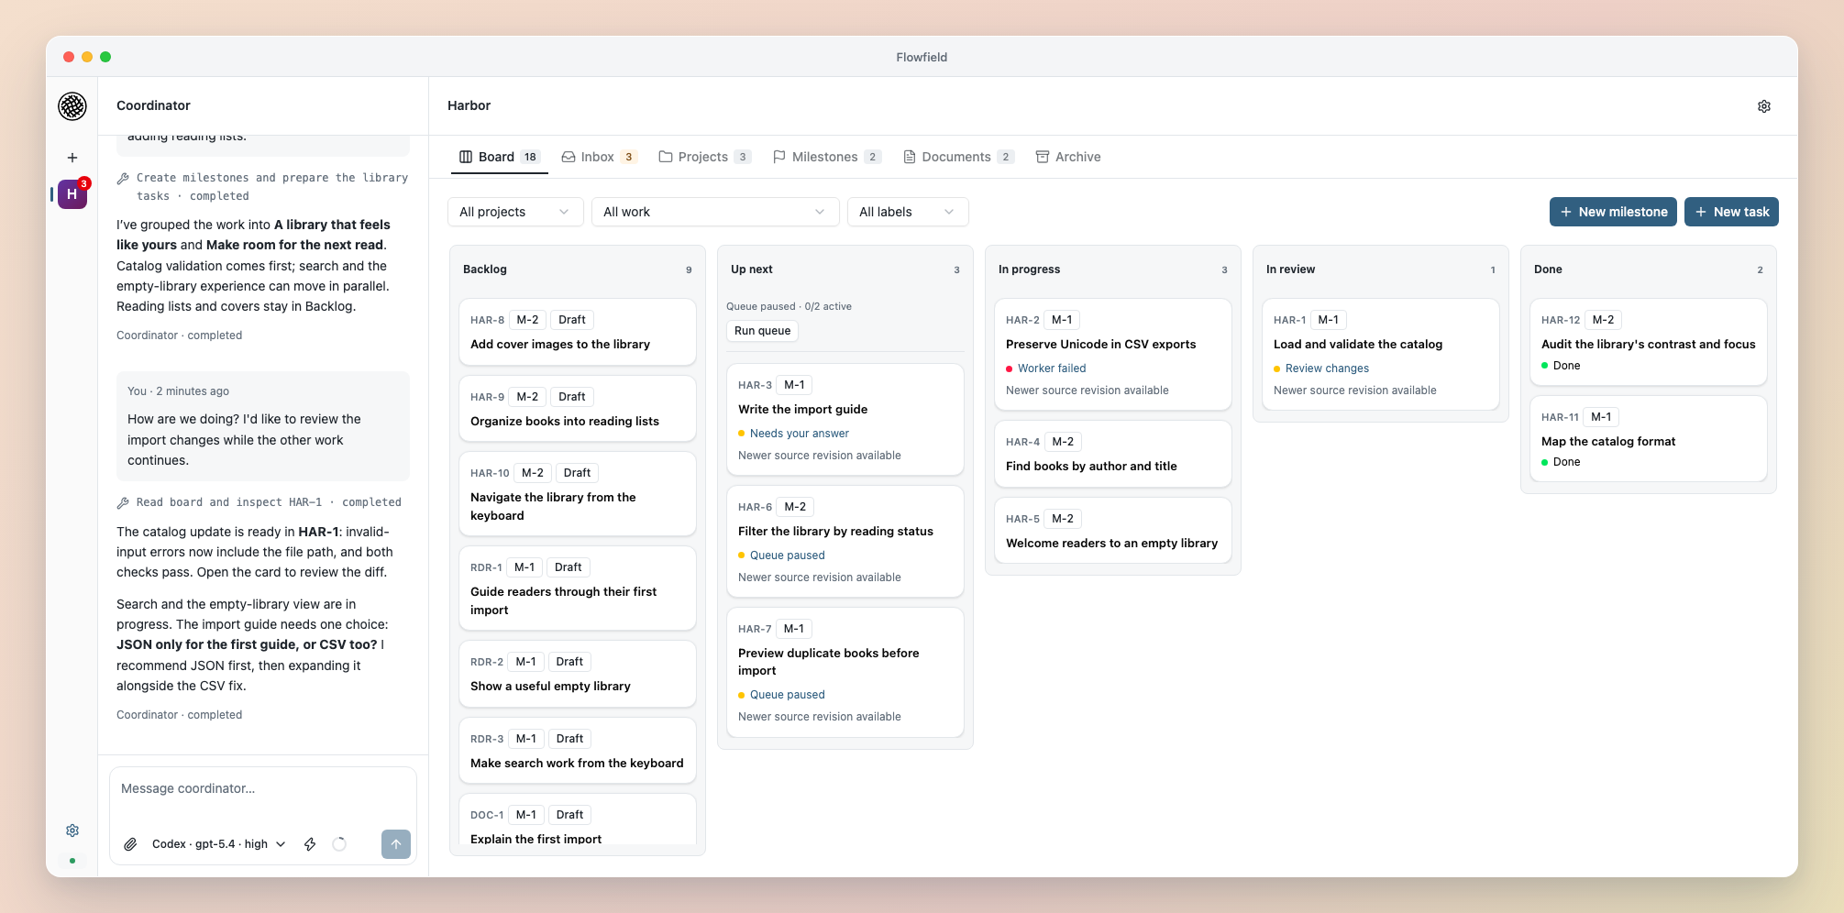Open the Harbor workspace H icon
Screen dimensions: 1844x913
pyautogui.click(x=72, y=194)
